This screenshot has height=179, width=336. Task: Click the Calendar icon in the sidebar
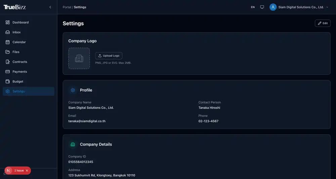click(7, 42)
